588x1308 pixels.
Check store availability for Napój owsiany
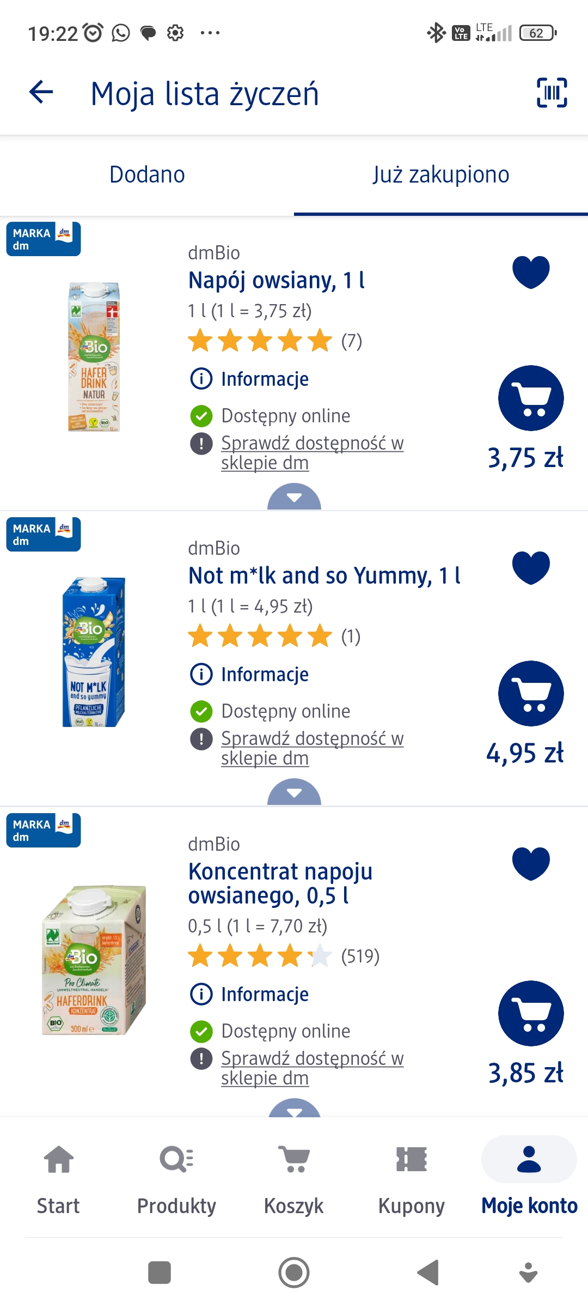312,453
